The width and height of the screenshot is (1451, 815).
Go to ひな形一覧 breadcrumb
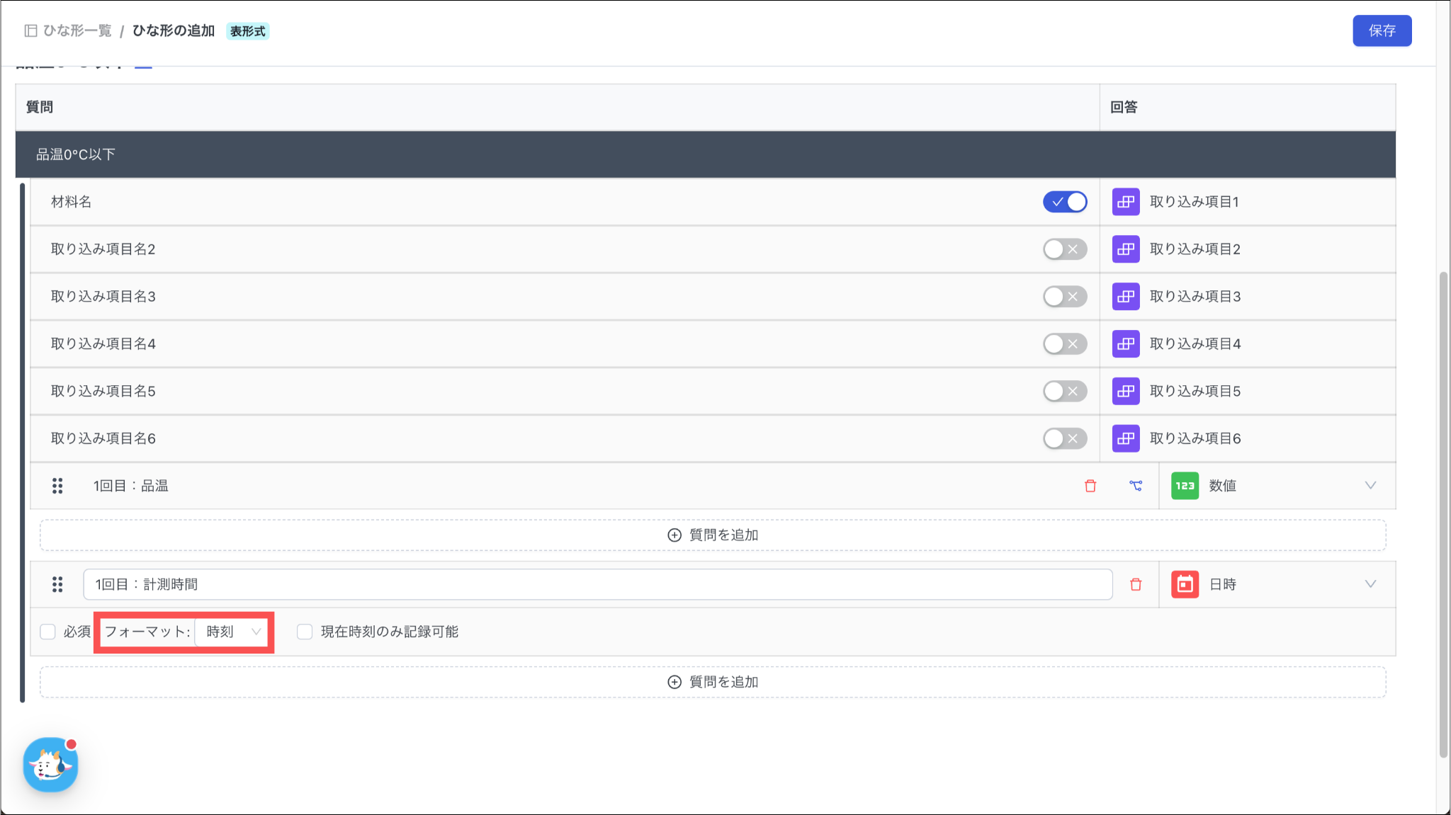[x=77, y=30]
